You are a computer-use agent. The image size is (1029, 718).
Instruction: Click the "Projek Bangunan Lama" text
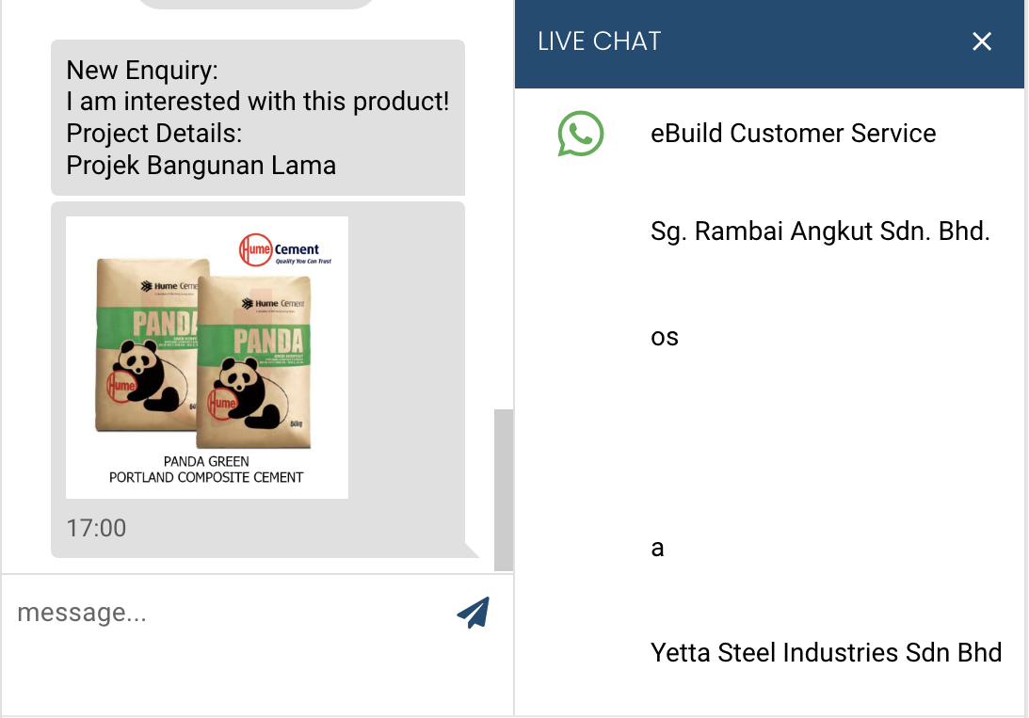[201, 166]
